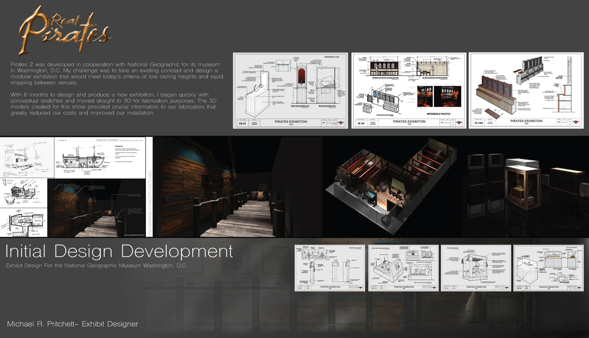The image size is (589, 338).
Task: Click "Michael R. Pritchett- Exhibit Designer" credit
Action: click(73, 324)
